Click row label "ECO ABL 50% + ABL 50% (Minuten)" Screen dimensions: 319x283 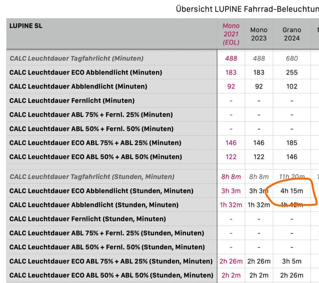(x=96, y=157)
